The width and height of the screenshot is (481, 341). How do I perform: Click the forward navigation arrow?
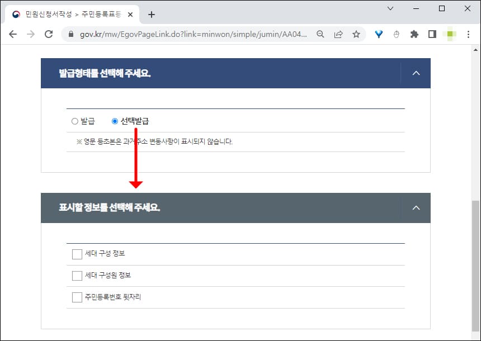coord(31,34)
